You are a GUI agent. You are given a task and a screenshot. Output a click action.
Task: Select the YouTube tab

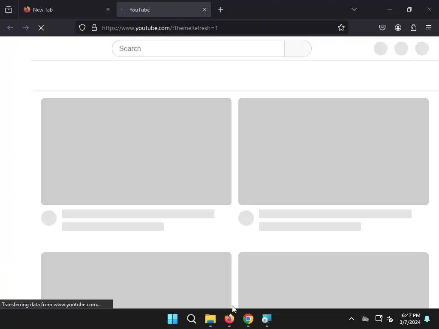click(x=164, y=10)
